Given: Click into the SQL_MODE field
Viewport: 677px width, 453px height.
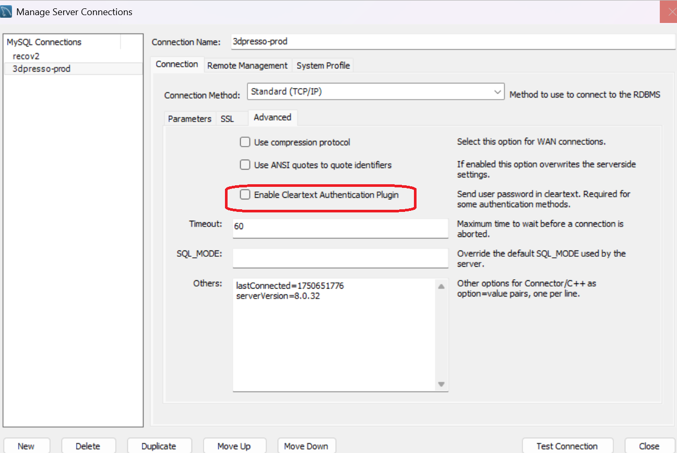Looking at the screenshot, I should pos(340,258).
